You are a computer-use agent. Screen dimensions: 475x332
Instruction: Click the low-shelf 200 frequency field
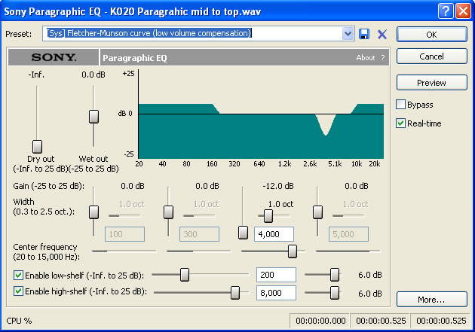point(276,275)
